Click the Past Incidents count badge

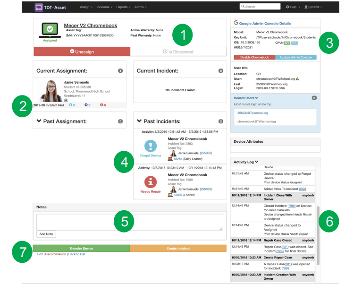pyautogui.click(x=221, y=121)
